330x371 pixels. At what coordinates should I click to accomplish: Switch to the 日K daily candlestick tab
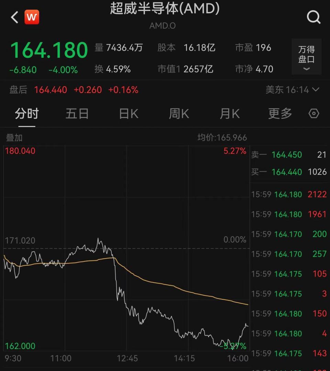pyautogui.click(x=128, y=114)
